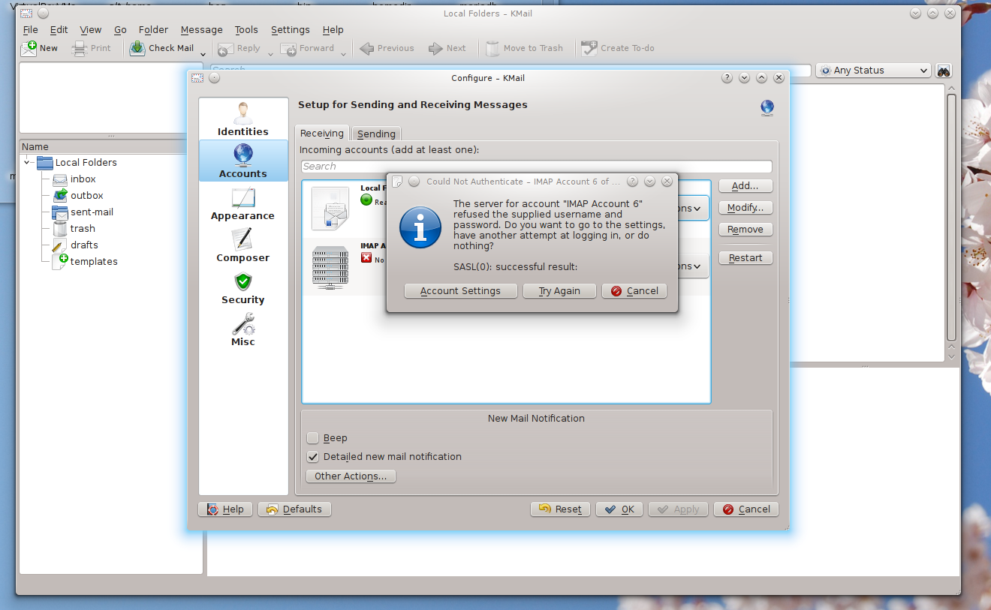
Task: Click the Remove account button
Action: point(745,229)
